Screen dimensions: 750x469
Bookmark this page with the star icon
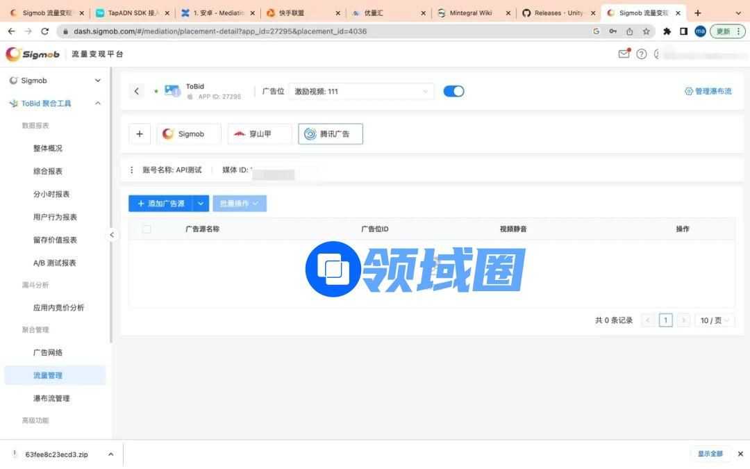click(647, 31)
